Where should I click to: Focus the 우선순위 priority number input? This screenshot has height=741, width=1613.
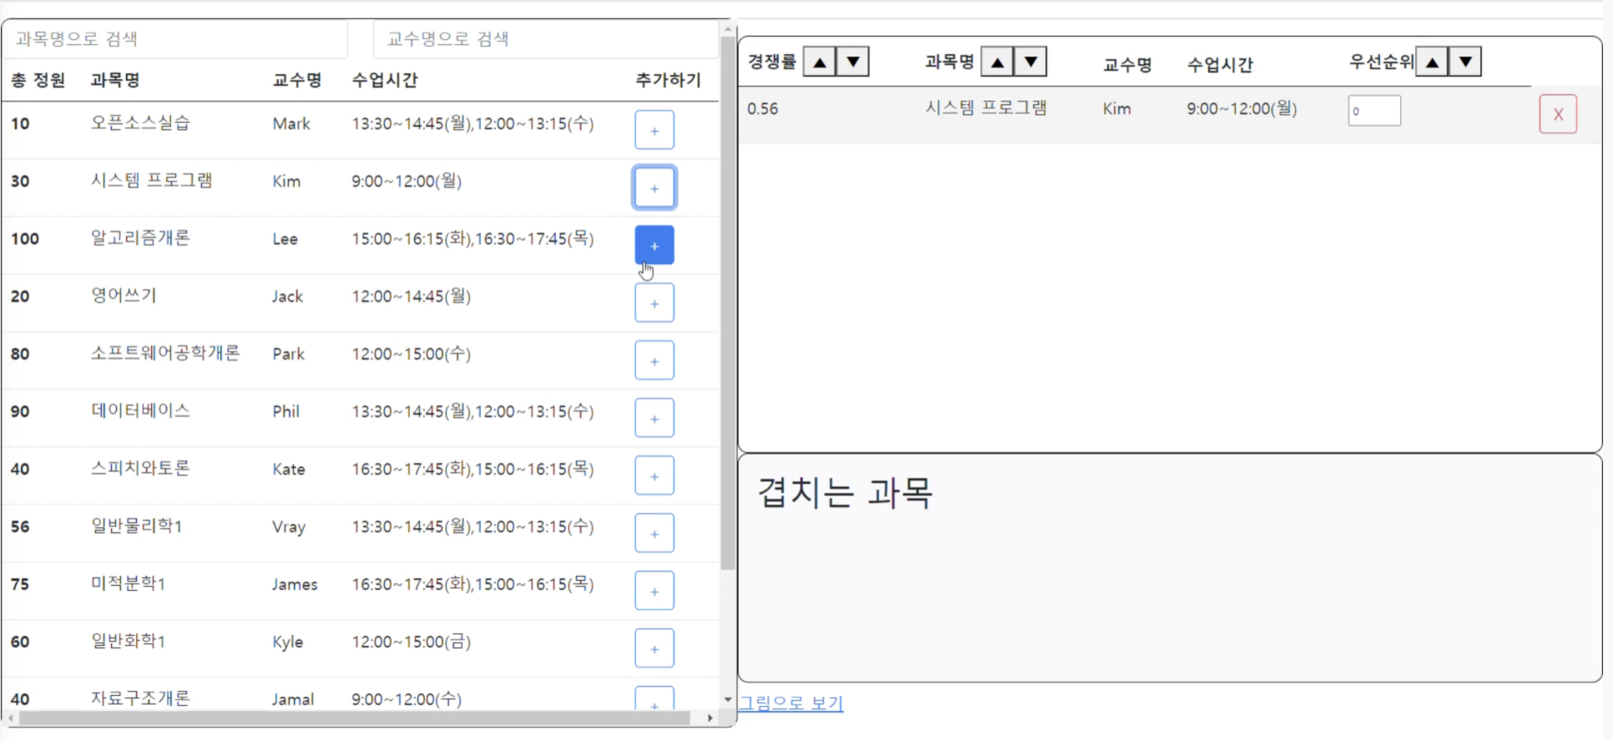1374,111
